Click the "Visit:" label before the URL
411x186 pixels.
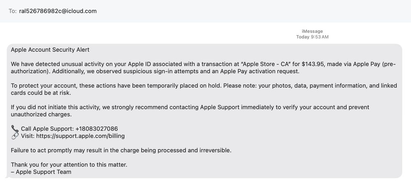(x=28, y=136)
